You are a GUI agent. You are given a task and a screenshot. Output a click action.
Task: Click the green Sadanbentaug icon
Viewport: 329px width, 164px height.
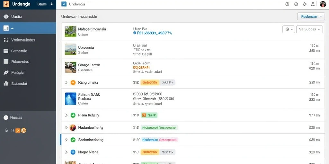coord(73,140)
